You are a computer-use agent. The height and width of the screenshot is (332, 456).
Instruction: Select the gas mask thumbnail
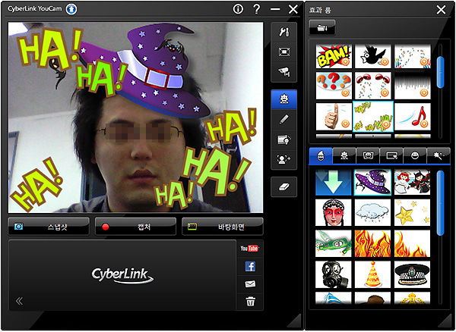[x=334, y=274]
